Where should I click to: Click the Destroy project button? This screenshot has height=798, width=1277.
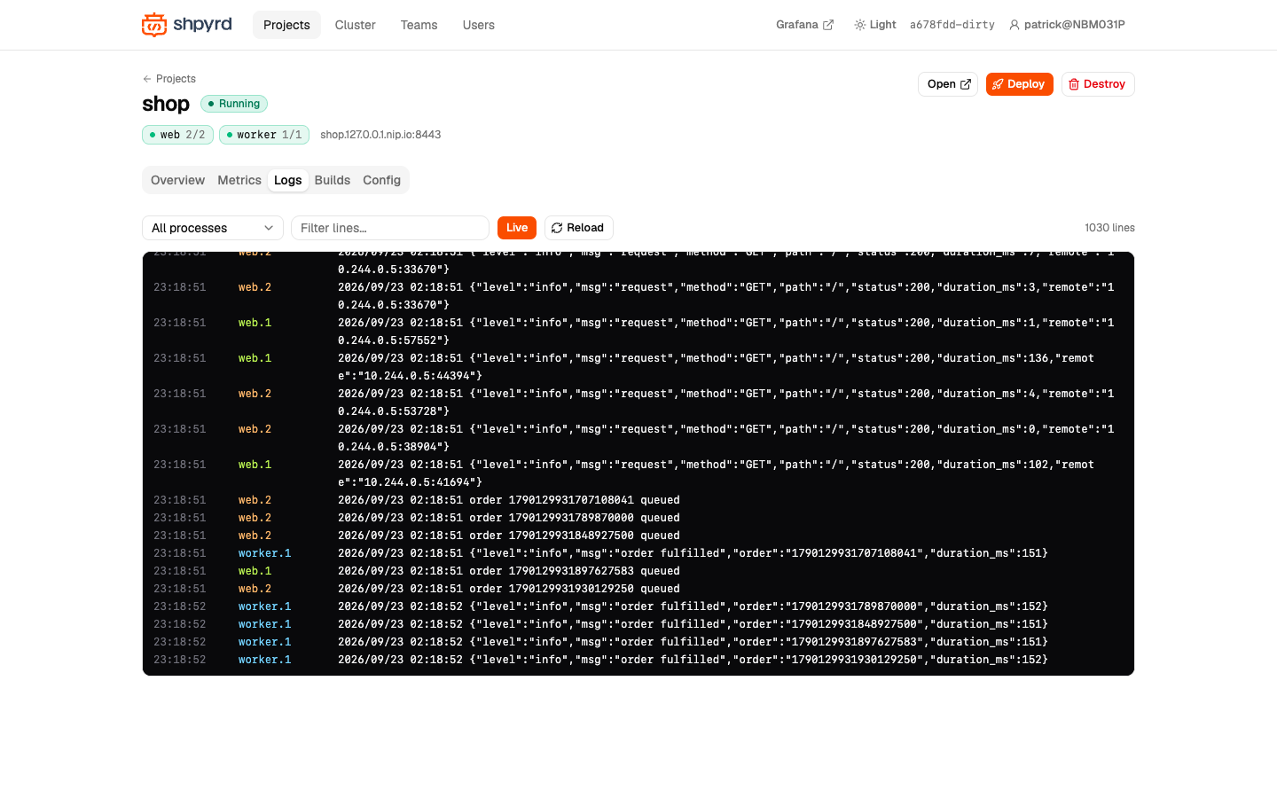pyautogui.click(x=1098, y=84)
